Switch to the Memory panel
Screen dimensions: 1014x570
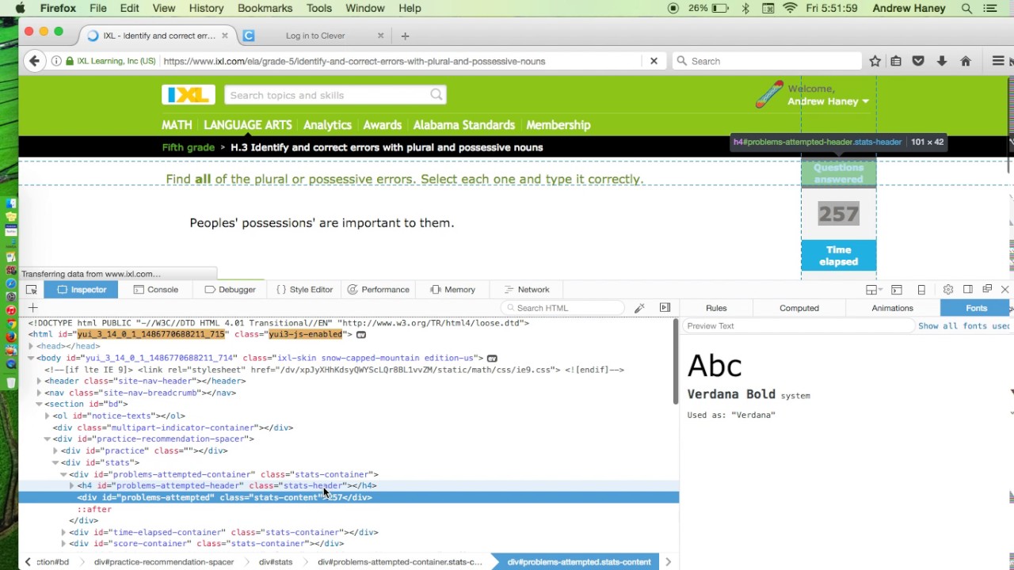coord(452,290)
